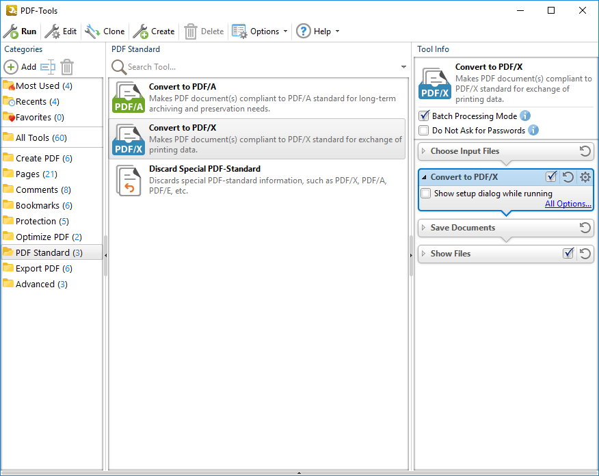Toggle the Batch Processing Mode checkbox
The width and height of the screenshot is (599, 476).
424,116
